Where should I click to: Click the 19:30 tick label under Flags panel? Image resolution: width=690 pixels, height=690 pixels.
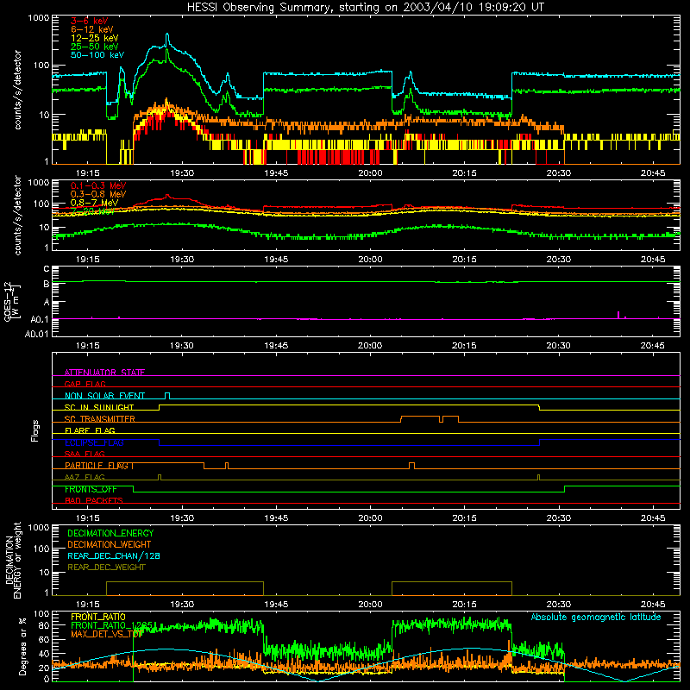pos(182,518)
